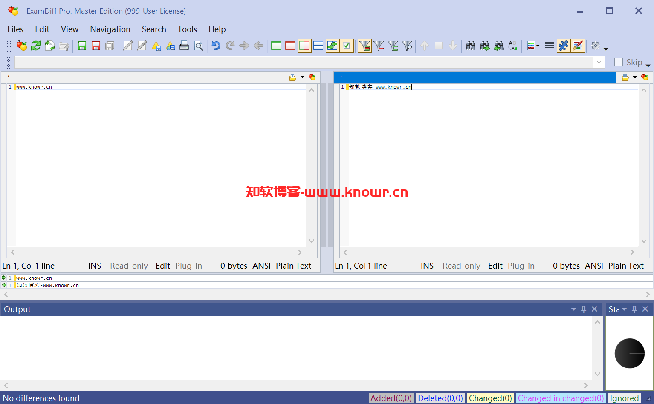Show only the left green pane icon
Image resolution: width=654 pixels, height=404 pixels.
coord(276,46)
